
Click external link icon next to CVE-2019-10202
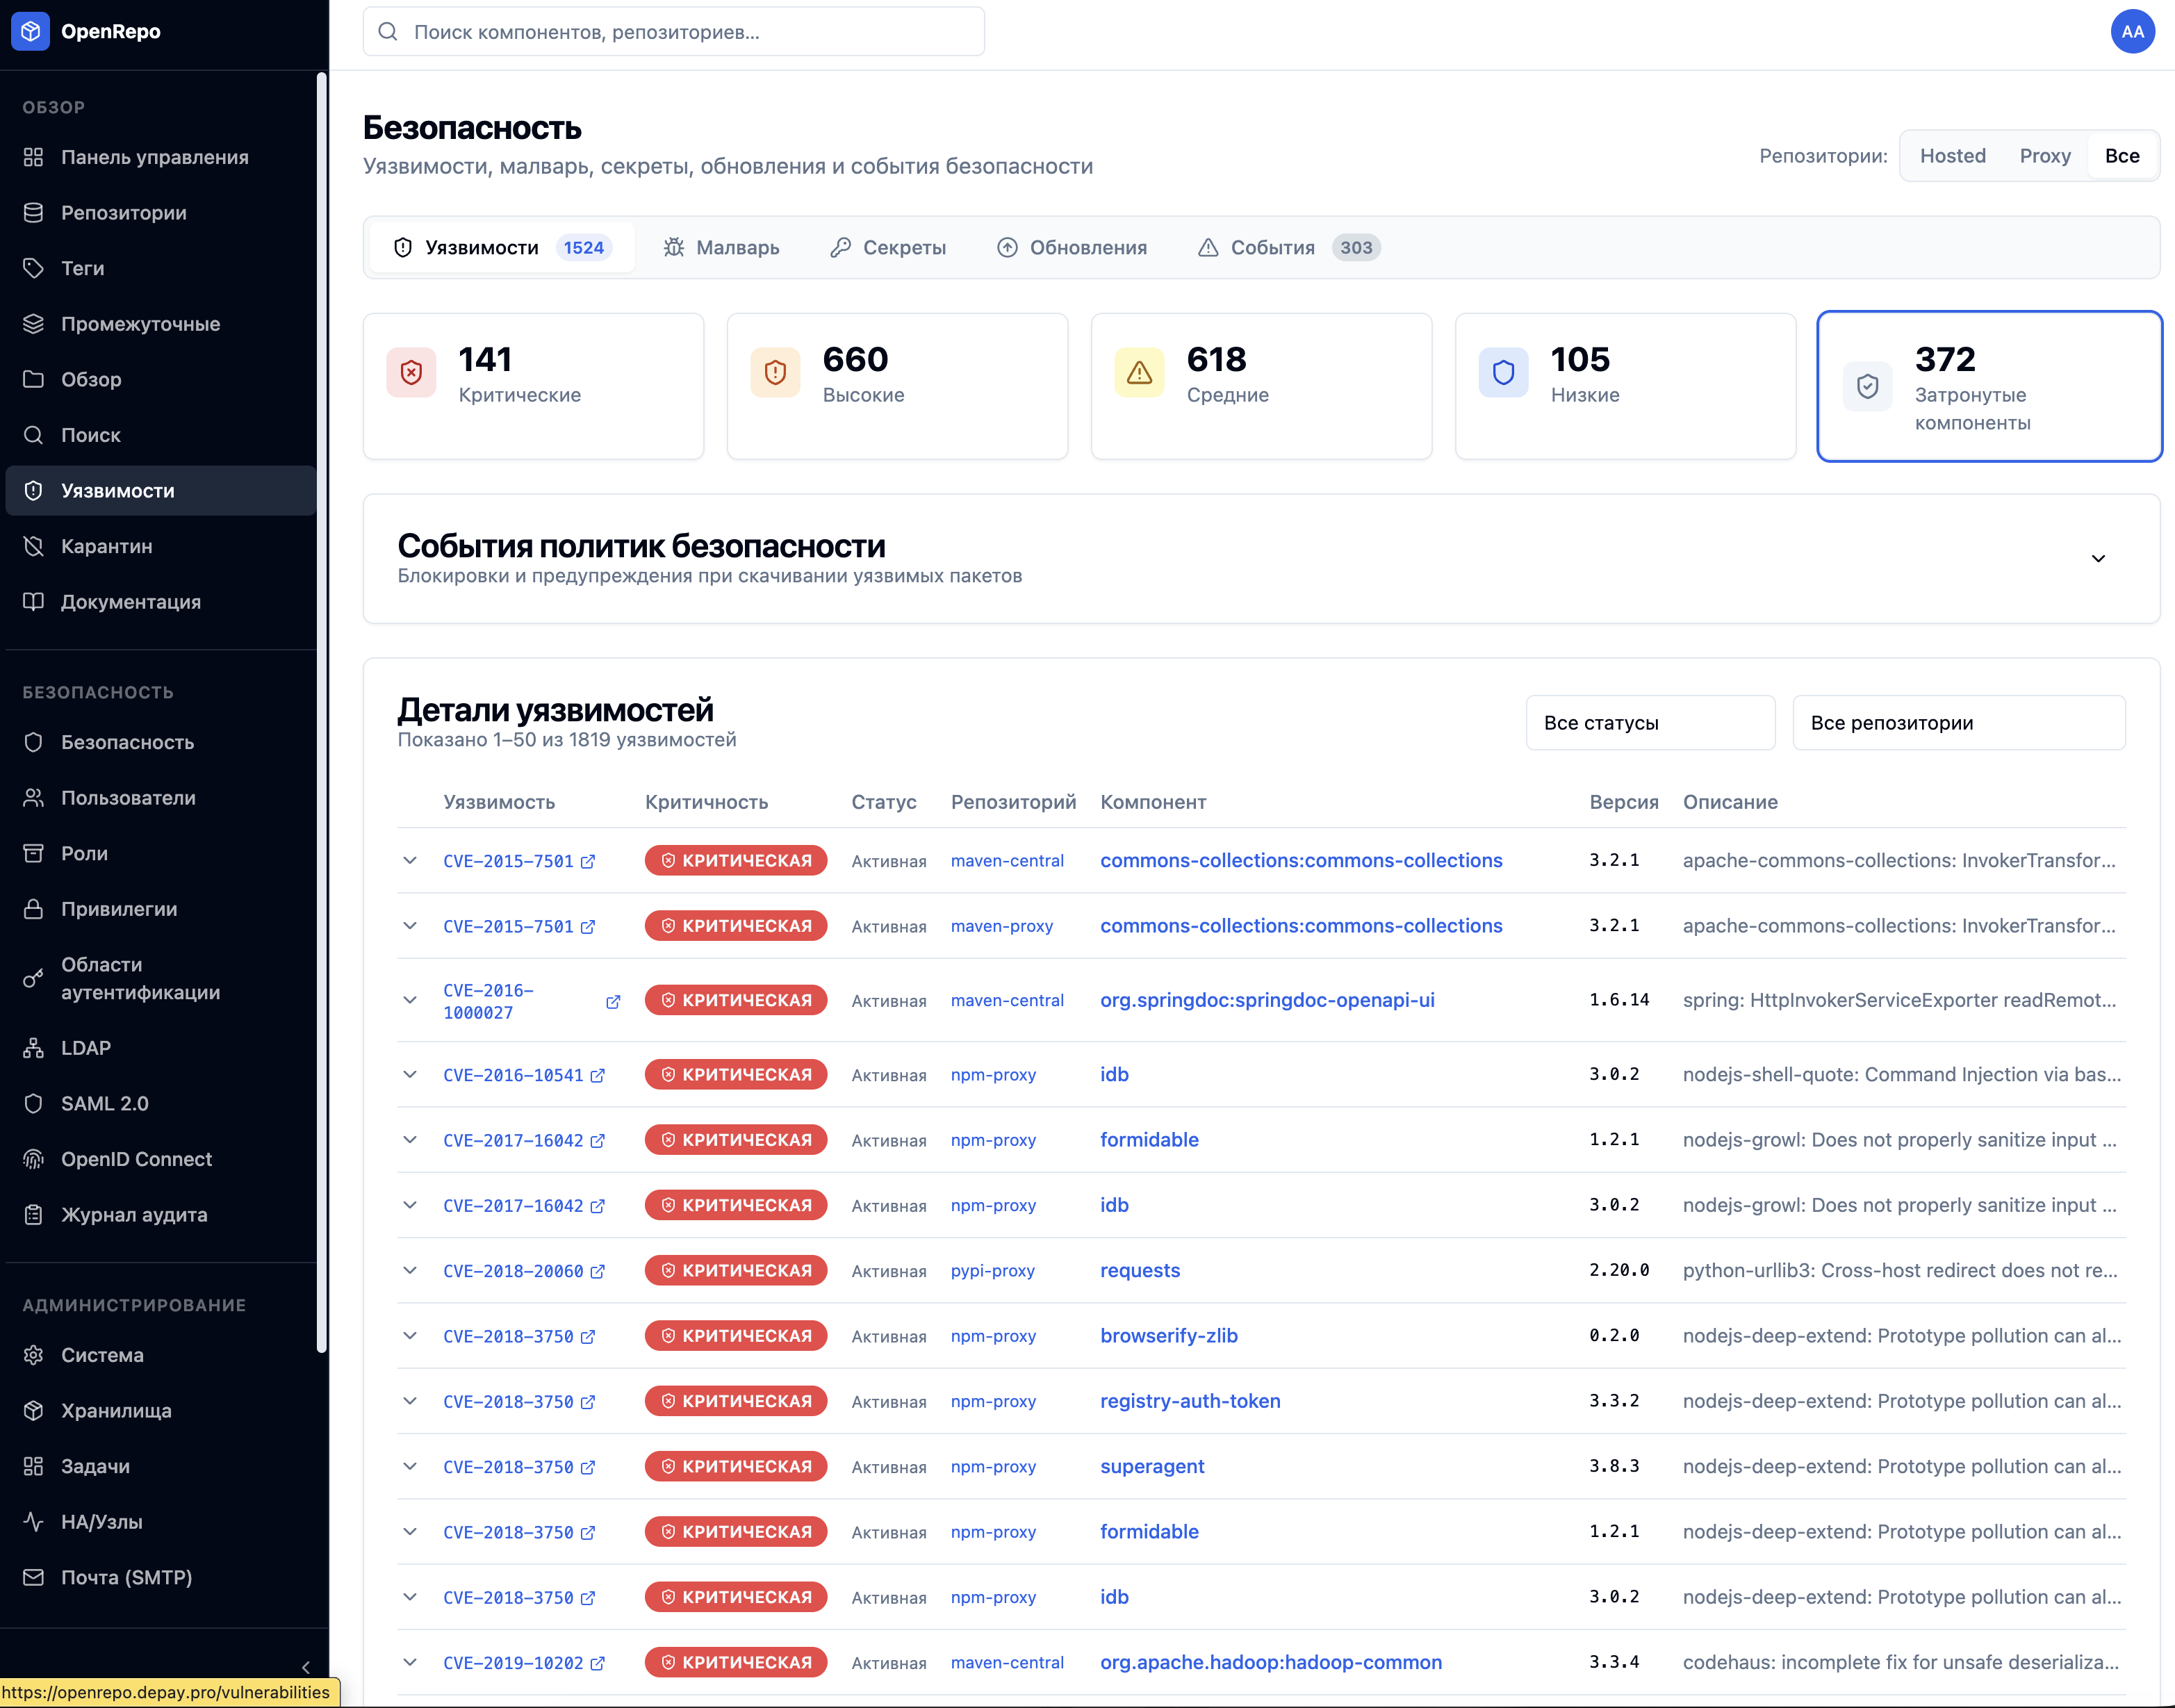click(x=597, y=1663)
